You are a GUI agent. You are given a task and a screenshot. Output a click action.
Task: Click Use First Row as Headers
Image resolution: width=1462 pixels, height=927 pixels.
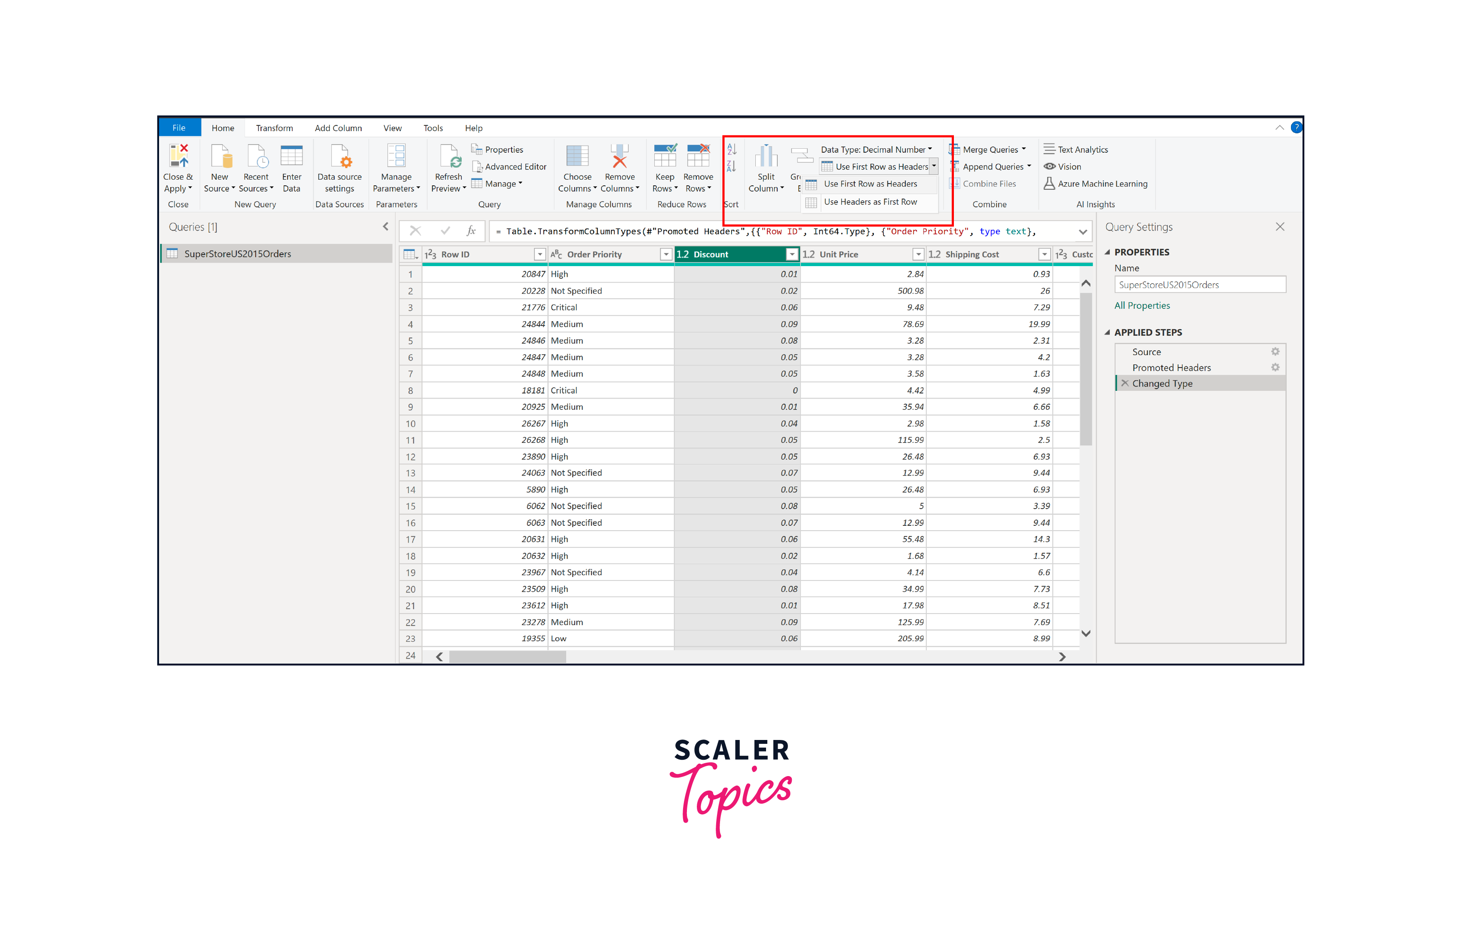click(870, 183)
